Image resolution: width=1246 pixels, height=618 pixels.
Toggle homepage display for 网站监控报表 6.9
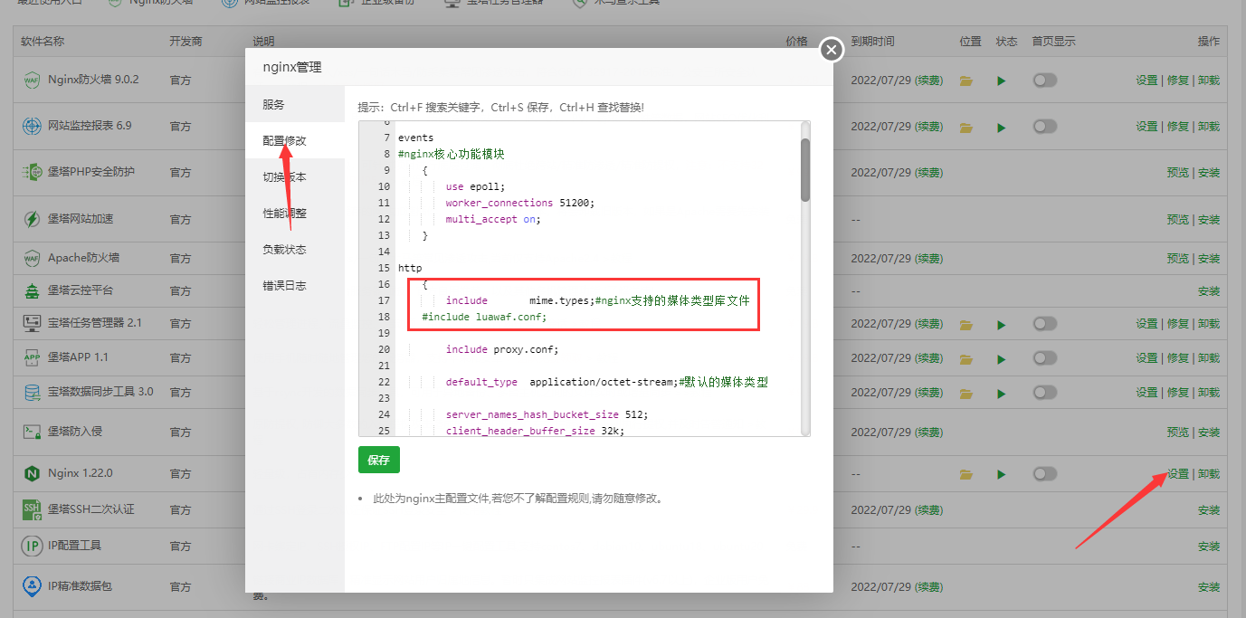click(1045, 127)
